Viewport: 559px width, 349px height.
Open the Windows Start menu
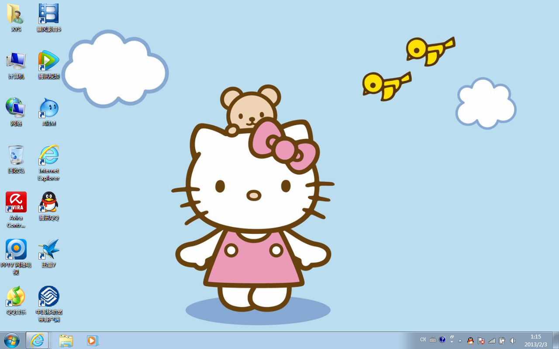coord(12,340)
